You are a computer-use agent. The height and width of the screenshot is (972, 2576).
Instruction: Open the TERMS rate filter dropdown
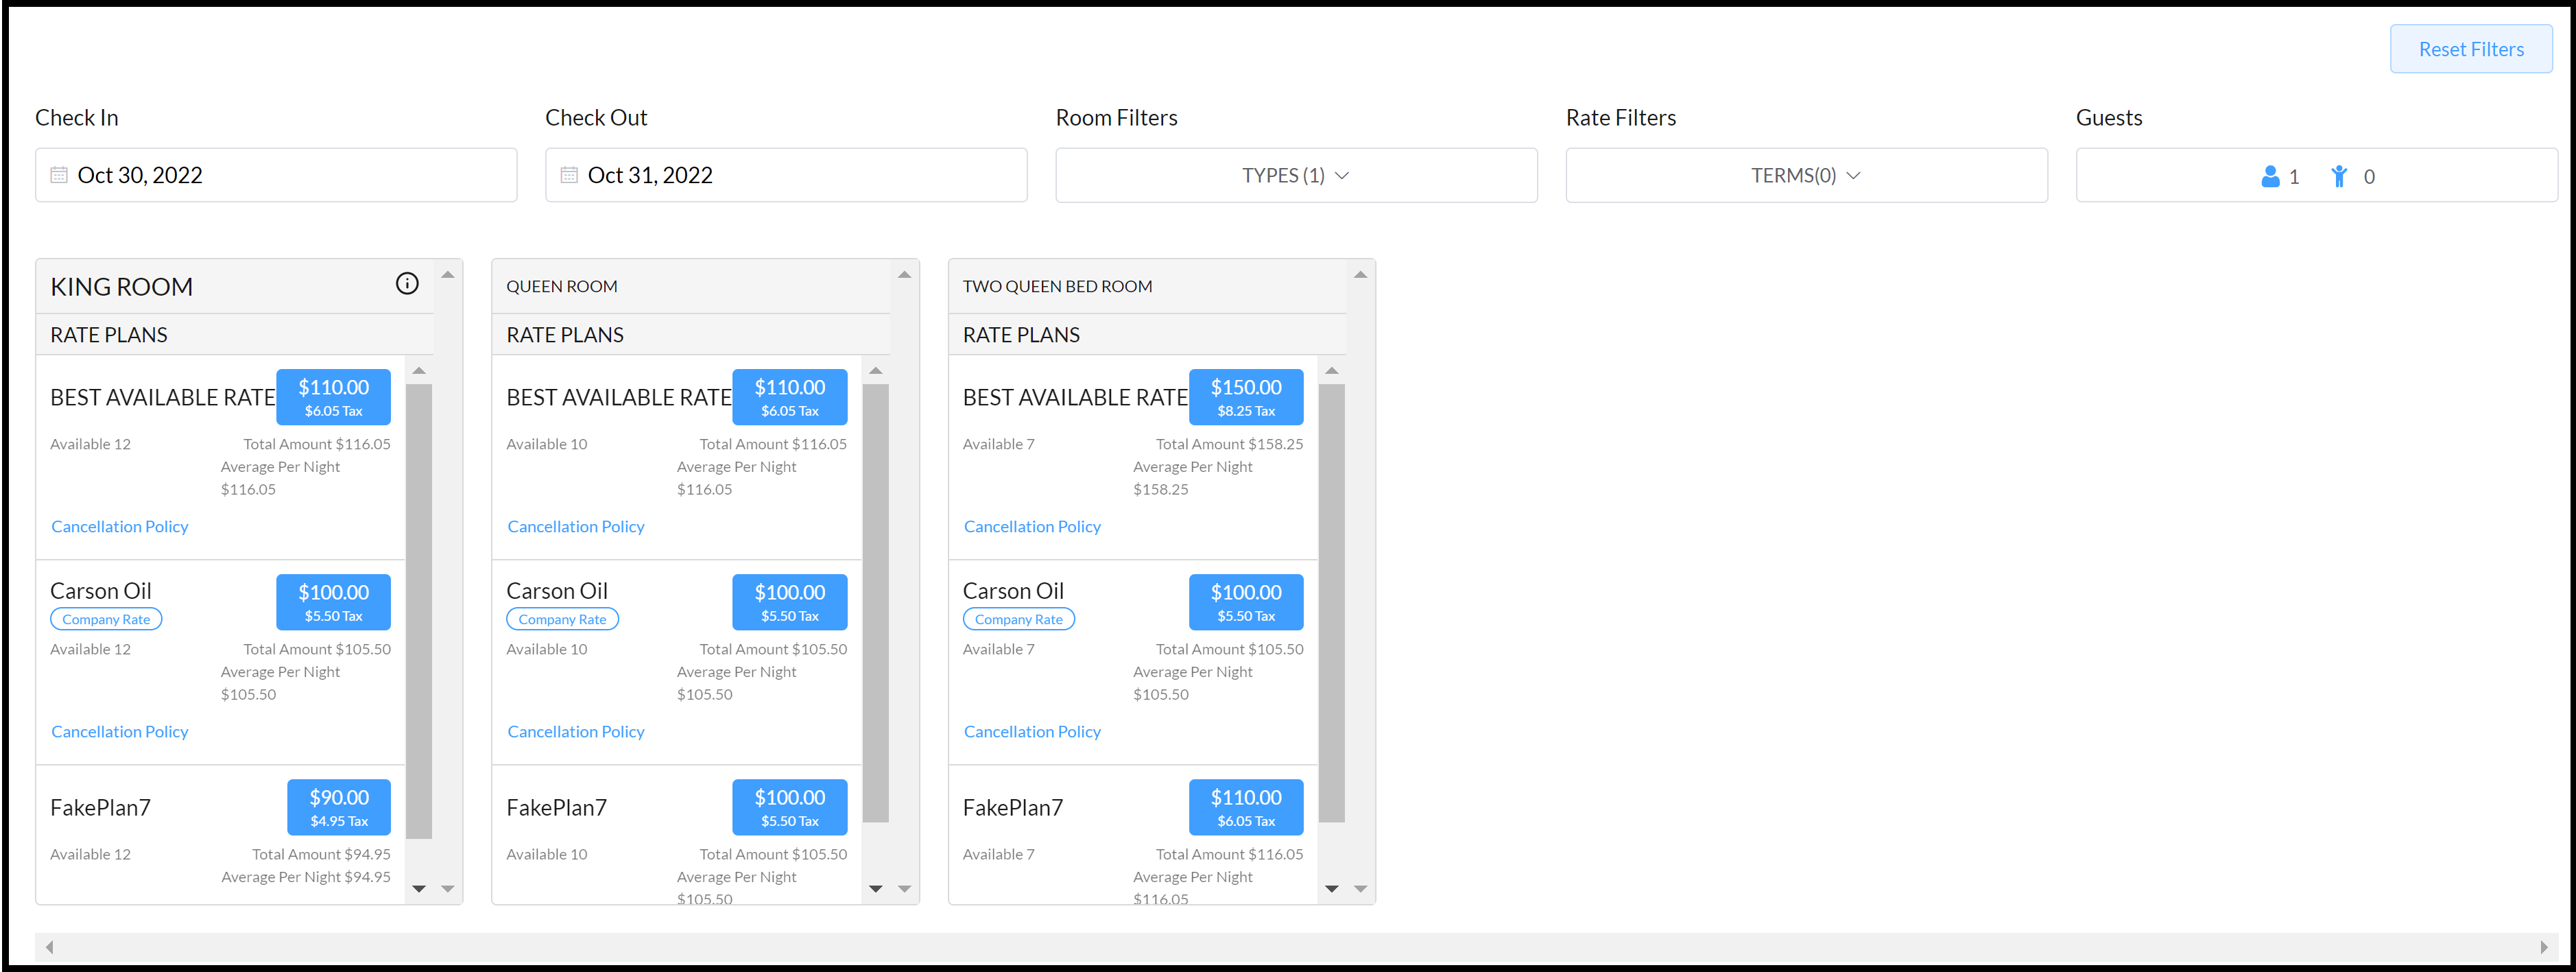(x=1806, y=174)
